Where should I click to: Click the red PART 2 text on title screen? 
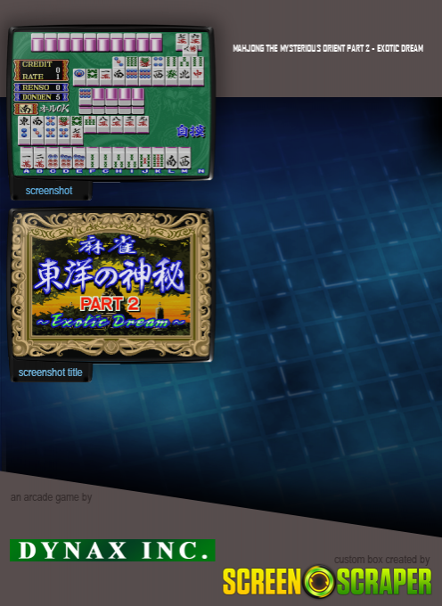pos(110,304)
